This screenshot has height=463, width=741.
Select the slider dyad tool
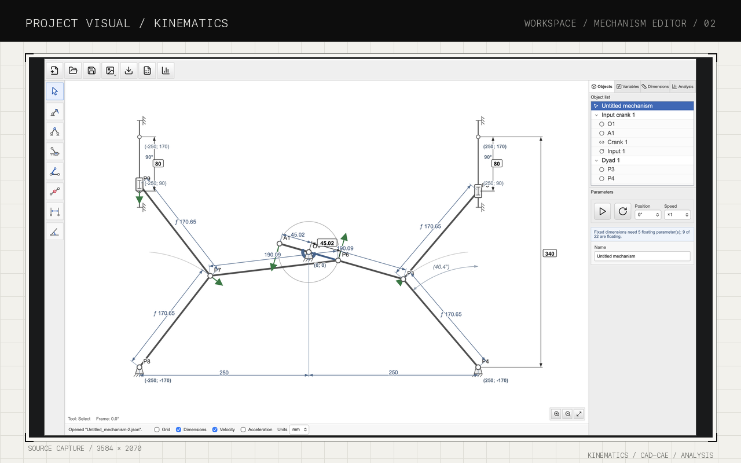(55, 152)
